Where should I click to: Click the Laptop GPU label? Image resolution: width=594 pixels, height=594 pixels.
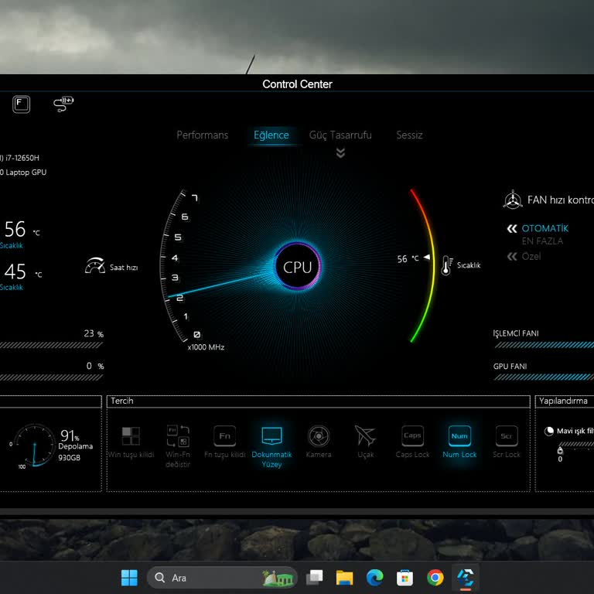23,172
